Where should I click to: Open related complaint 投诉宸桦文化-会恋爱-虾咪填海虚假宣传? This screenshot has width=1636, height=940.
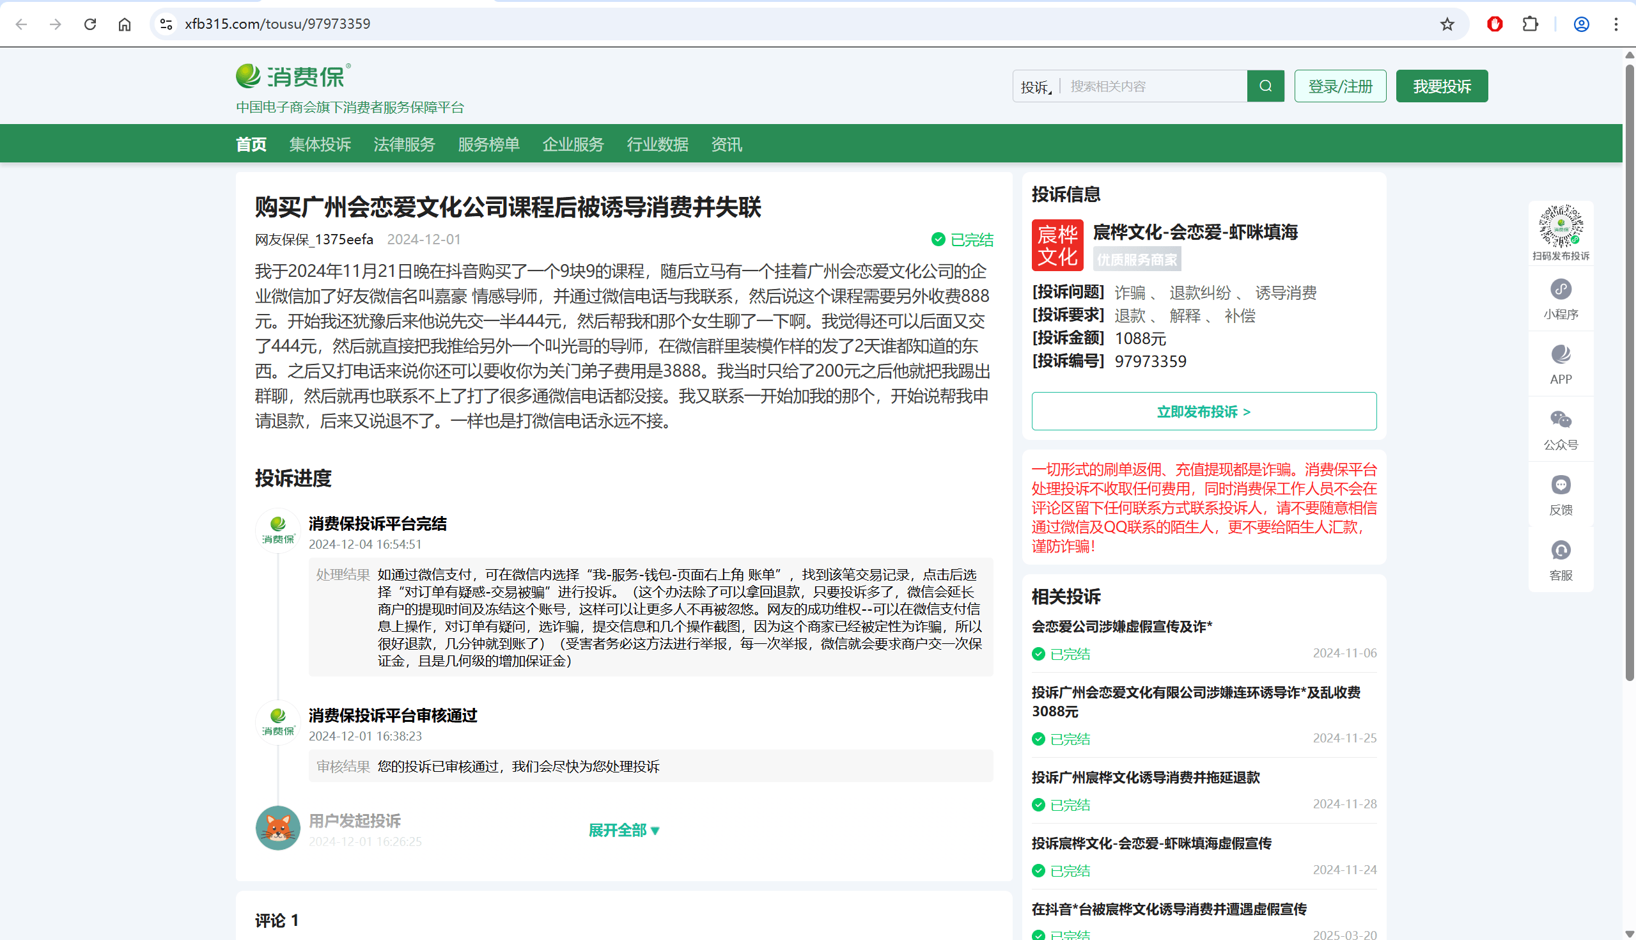pos(1151,843)
